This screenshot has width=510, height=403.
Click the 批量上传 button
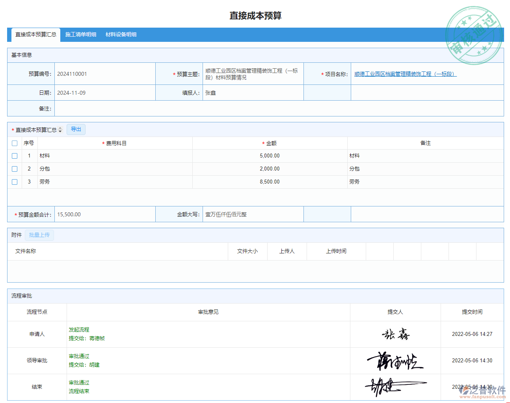click(x=39, y=235)
